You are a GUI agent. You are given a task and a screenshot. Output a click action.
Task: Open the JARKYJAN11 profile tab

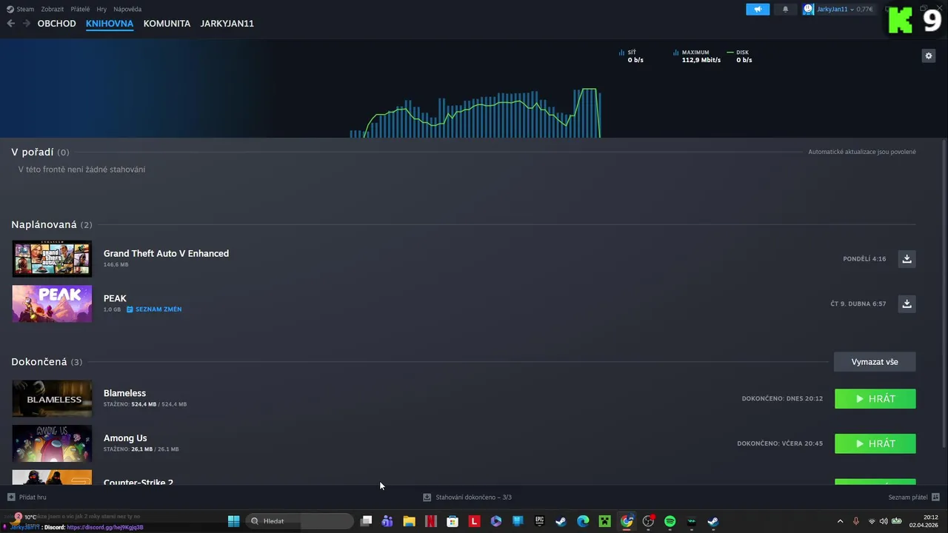[227, 24]
